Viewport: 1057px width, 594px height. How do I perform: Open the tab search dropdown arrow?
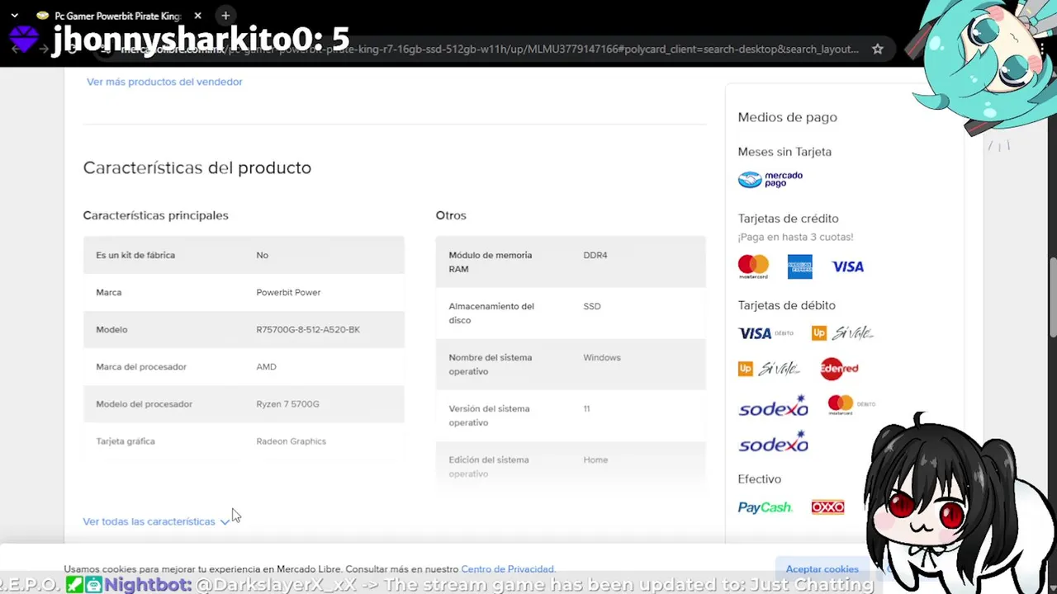[14, 16]
